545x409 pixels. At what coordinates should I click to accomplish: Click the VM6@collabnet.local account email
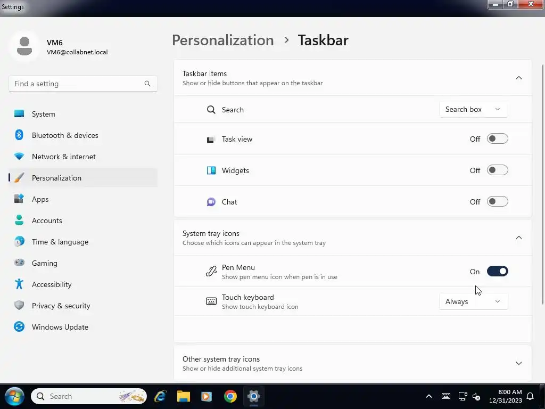(77, 52)
